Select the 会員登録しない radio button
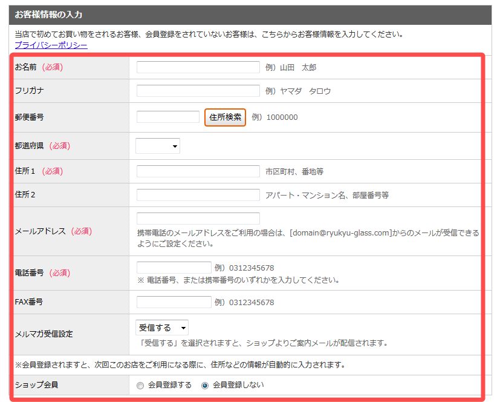 [205, 385]
